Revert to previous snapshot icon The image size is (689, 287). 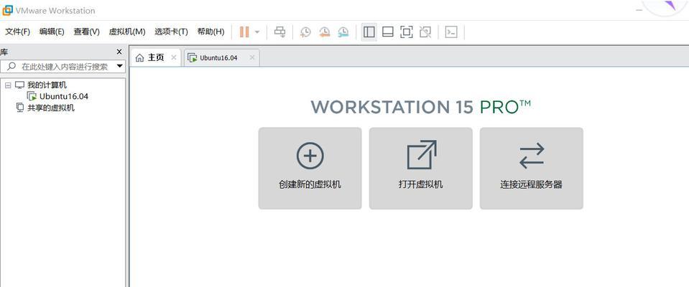(x=324, y=32)
